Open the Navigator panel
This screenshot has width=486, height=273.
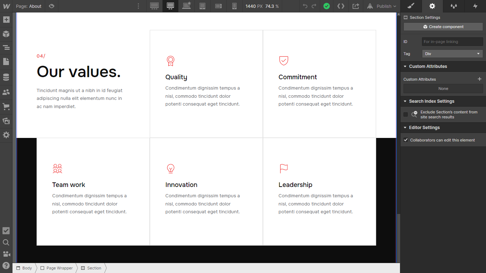(6, 47)
